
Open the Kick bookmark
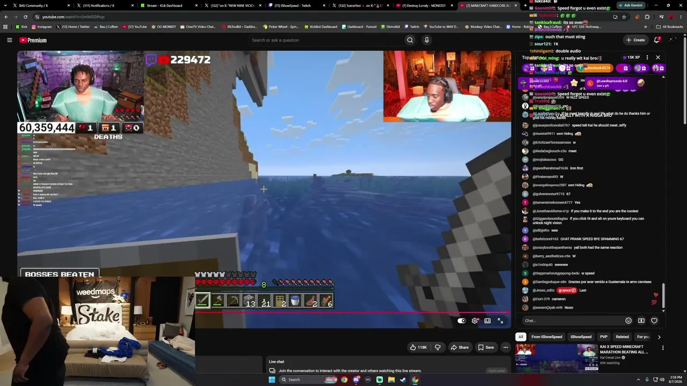[22, 26]
